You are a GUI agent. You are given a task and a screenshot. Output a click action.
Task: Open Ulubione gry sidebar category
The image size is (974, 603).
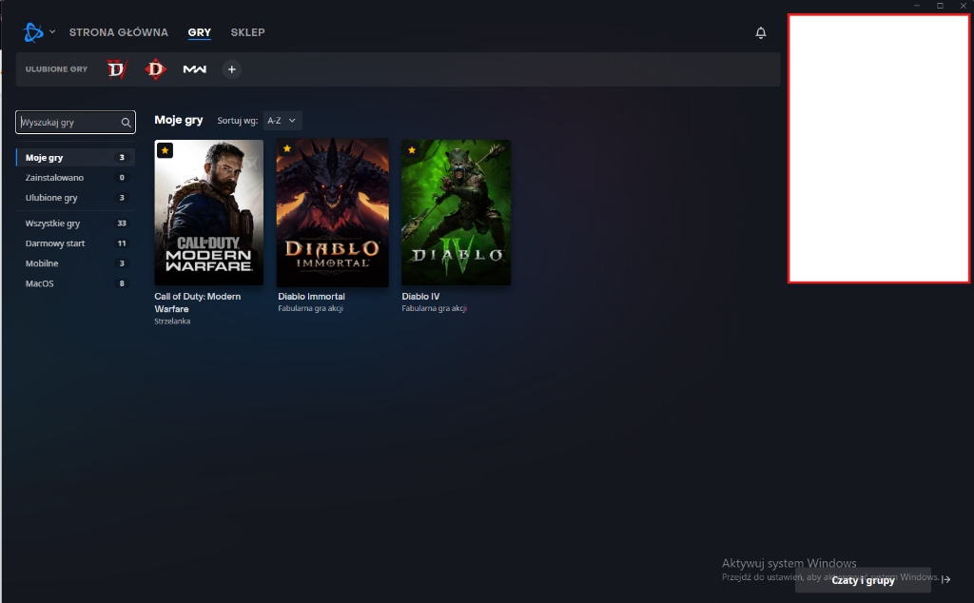coord(75,198)
